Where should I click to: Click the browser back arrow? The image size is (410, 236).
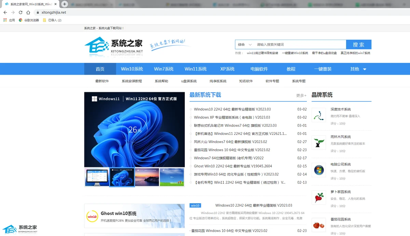point(5,12)
